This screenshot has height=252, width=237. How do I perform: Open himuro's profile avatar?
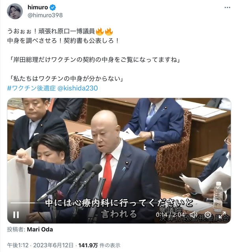15,11
